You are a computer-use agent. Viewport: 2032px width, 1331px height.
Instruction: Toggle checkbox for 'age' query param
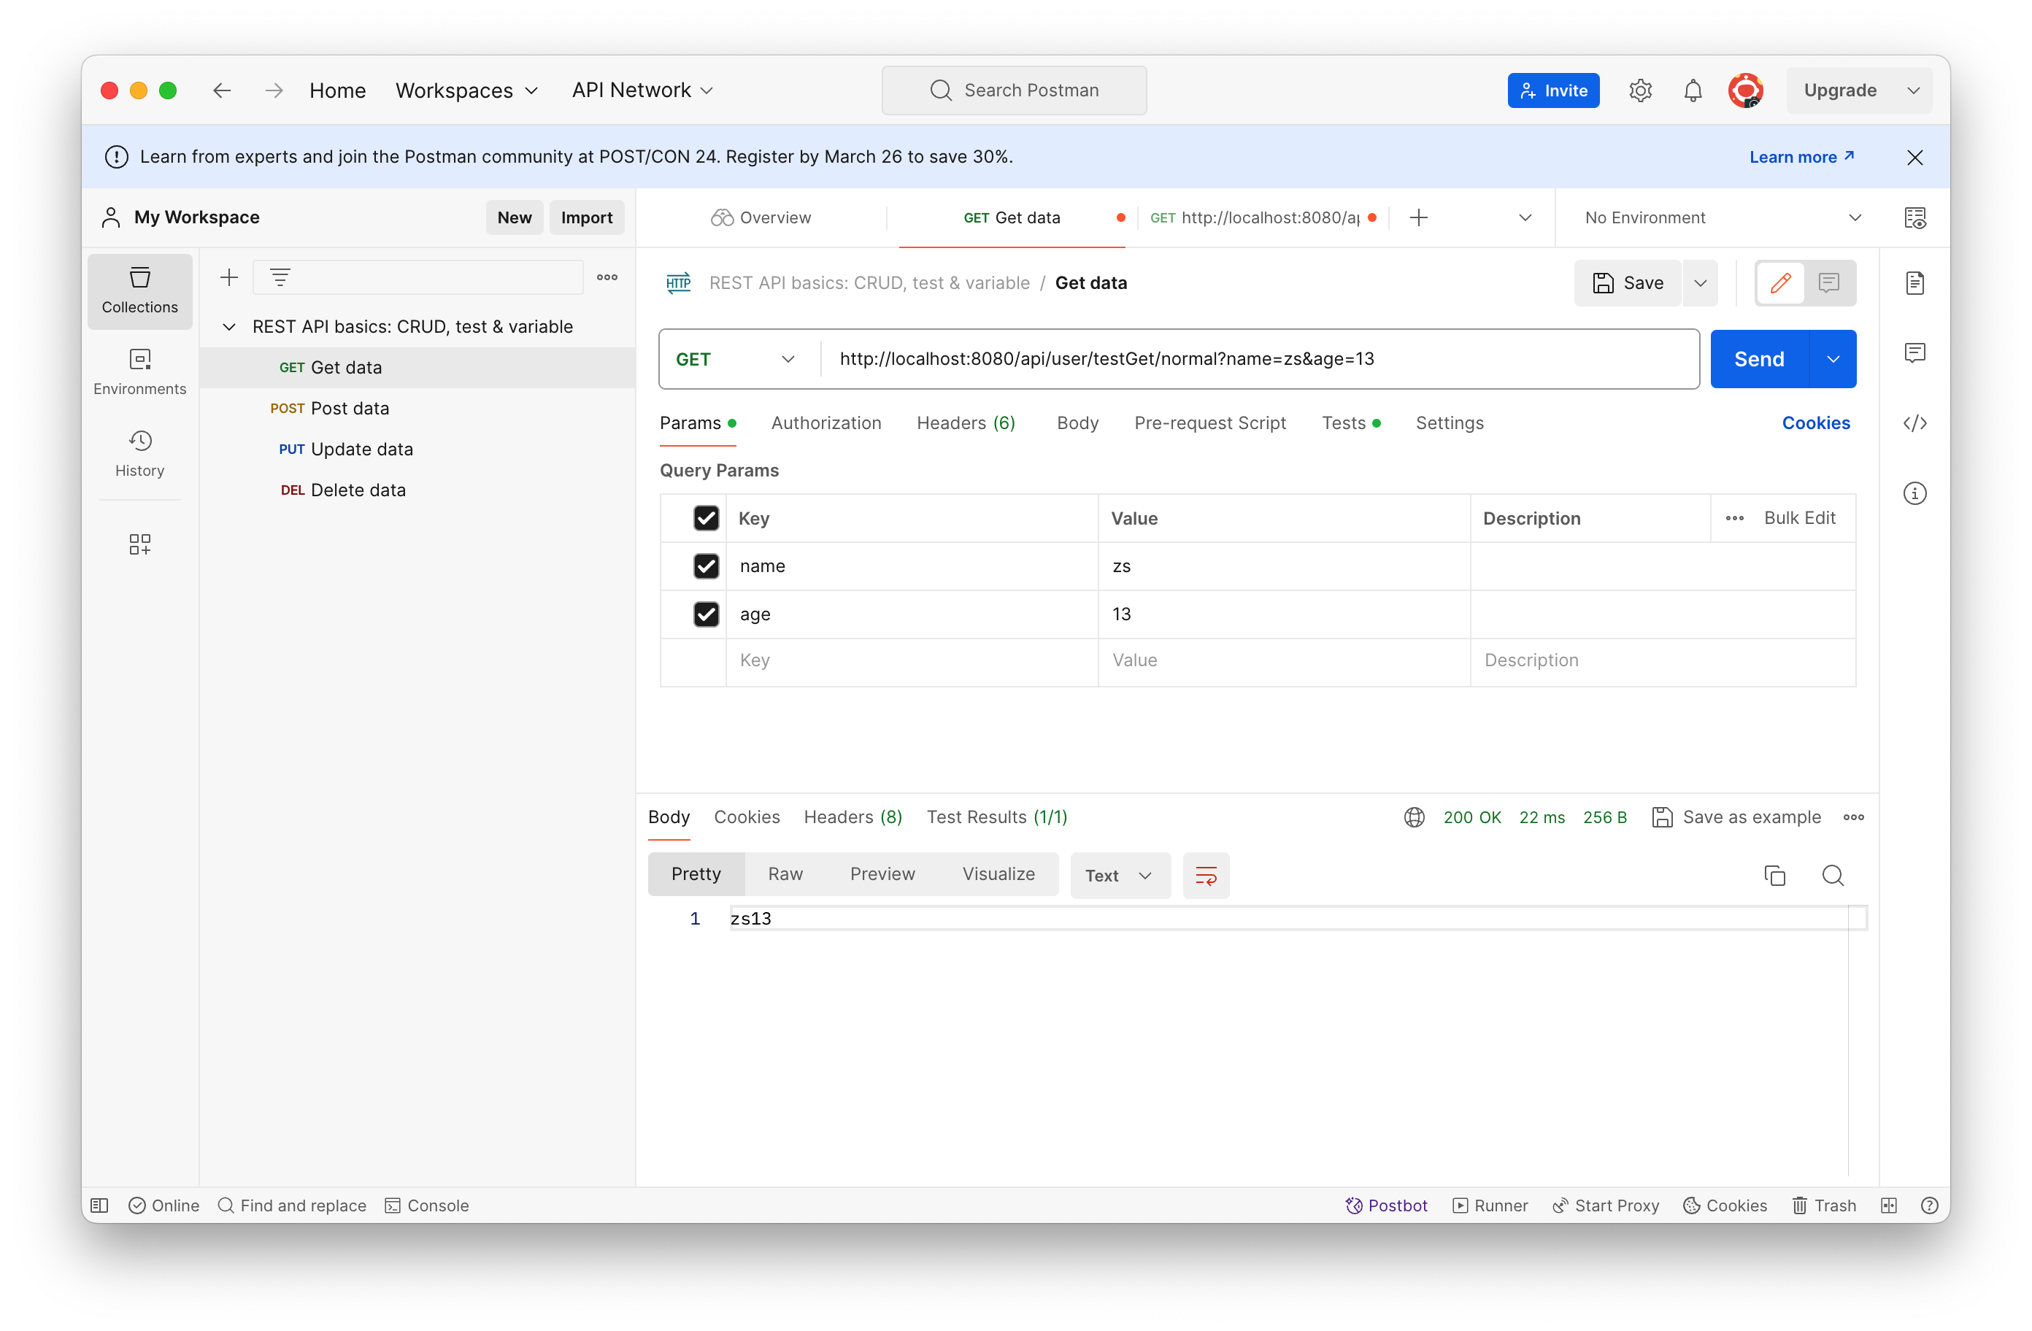707,614
